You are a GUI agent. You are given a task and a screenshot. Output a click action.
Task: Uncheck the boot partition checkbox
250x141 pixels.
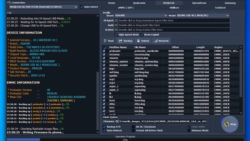(104, 100)
